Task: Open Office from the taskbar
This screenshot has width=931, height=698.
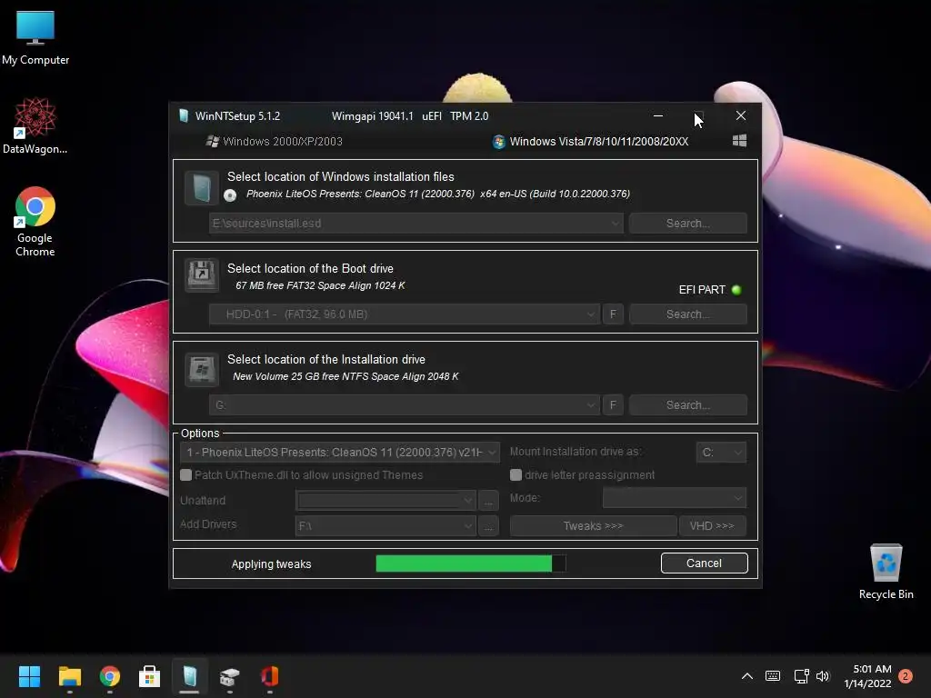Action: tap(269, 676)
